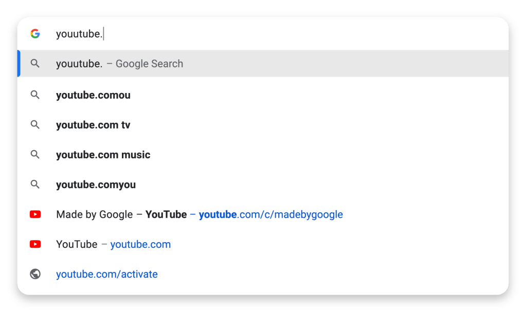The width and height of the screenshot is (526, 312).
Task: Pick the 'youtube.com tv' suggestion
Action: [x=93, y=125]
